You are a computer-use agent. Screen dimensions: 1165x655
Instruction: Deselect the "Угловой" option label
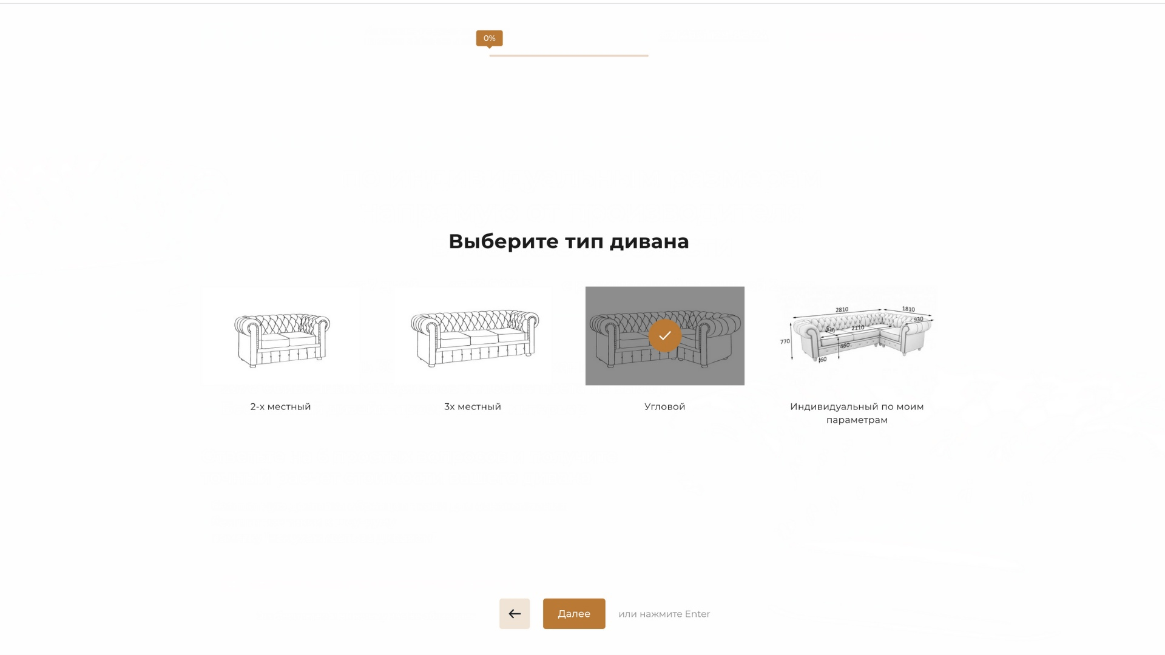click(664, 406)
